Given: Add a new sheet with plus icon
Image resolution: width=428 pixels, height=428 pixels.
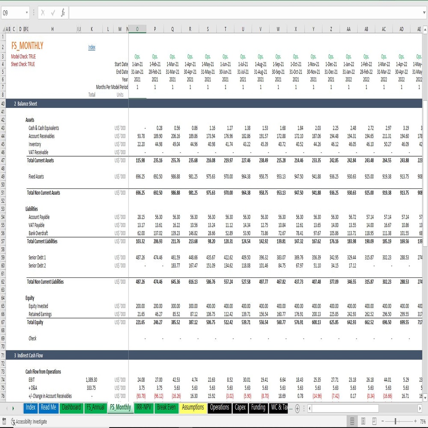Looking at the screenshot, I should click(297, 408).
